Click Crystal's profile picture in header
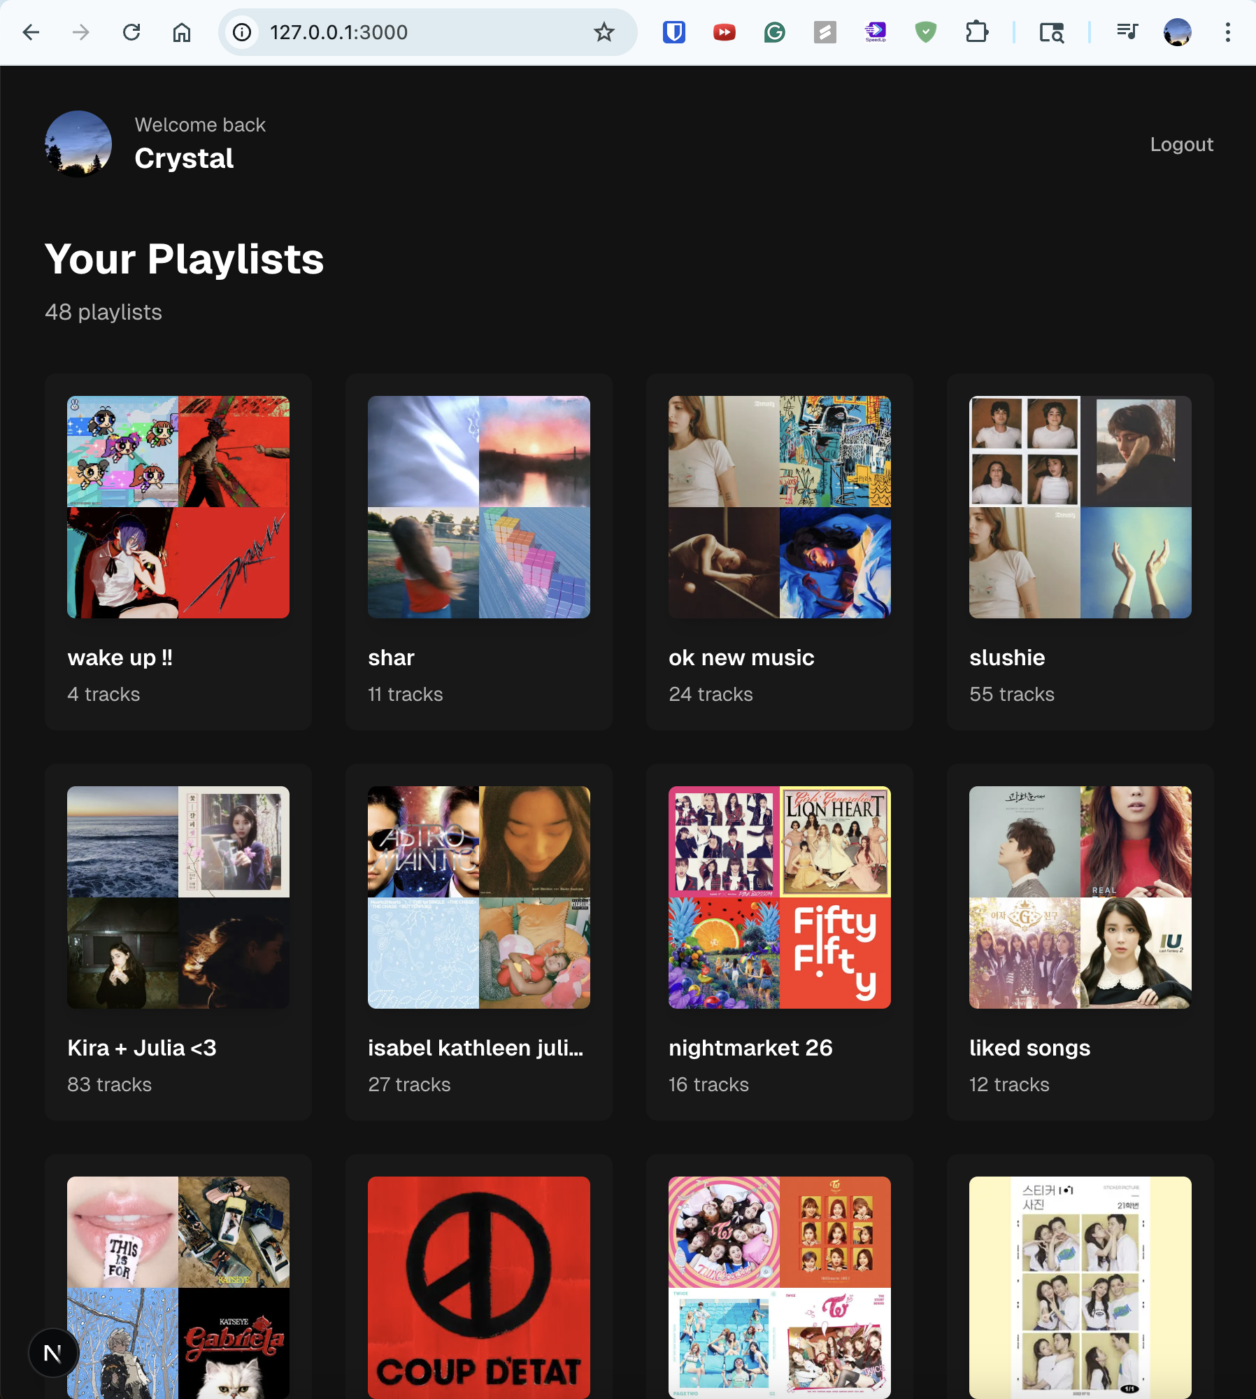The height and width of the screenshot is (1399, 1256). pos(78,144)
